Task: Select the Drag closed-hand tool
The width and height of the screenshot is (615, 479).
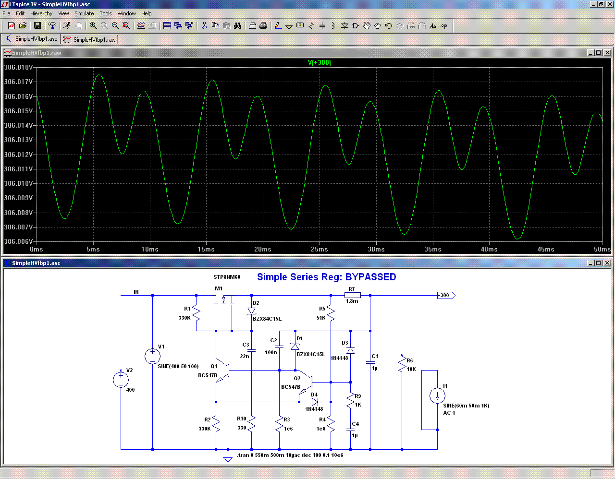Action: (378, 26)
